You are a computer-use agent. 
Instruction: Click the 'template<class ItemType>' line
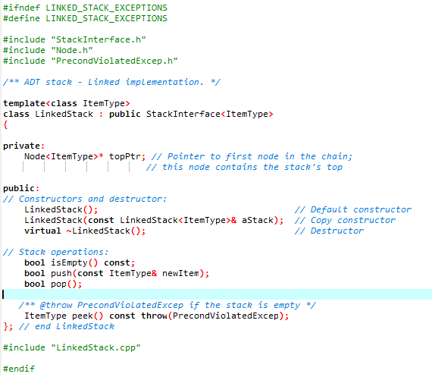tap(67, 103)
